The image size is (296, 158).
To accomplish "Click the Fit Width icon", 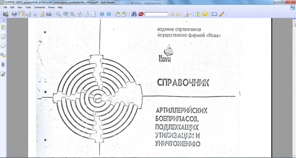I will pos(93,14).
